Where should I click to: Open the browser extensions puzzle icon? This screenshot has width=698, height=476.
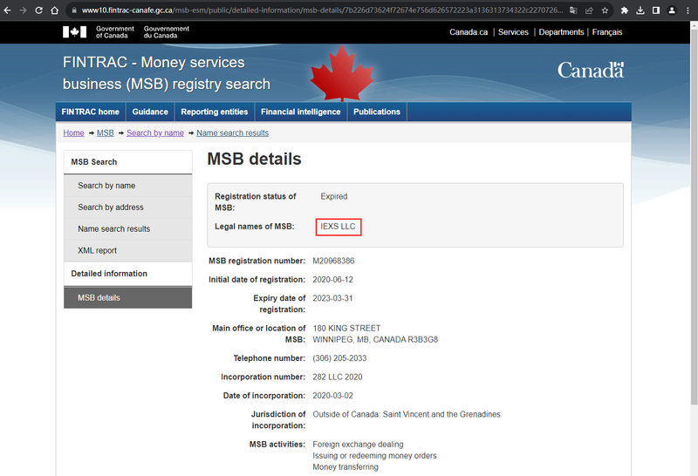click(625, 10)
